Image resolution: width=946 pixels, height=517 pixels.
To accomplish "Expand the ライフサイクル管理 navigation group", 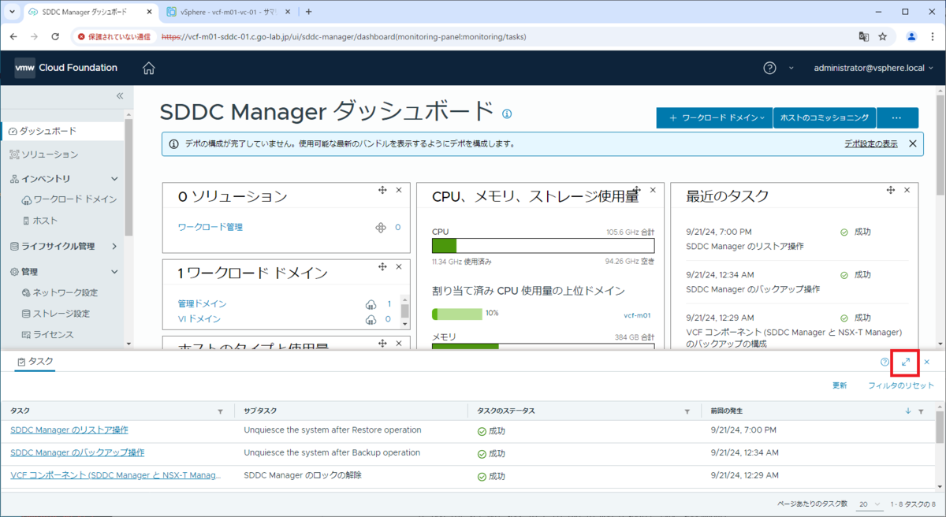I will (x=114, y=246).
